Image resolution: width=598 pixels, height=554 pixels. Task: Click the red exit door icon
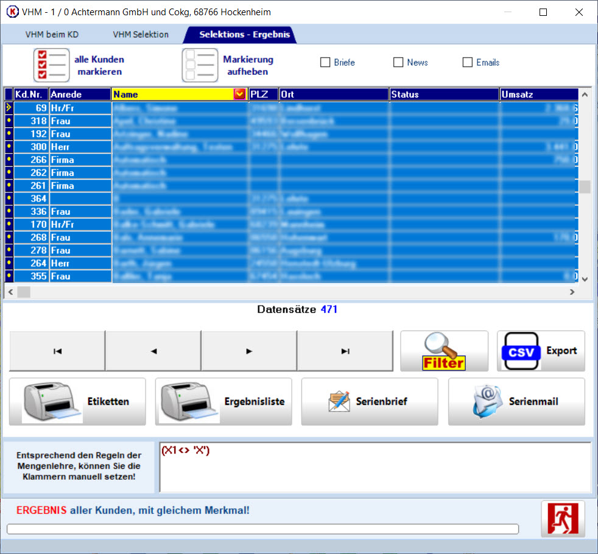[563, 519]
